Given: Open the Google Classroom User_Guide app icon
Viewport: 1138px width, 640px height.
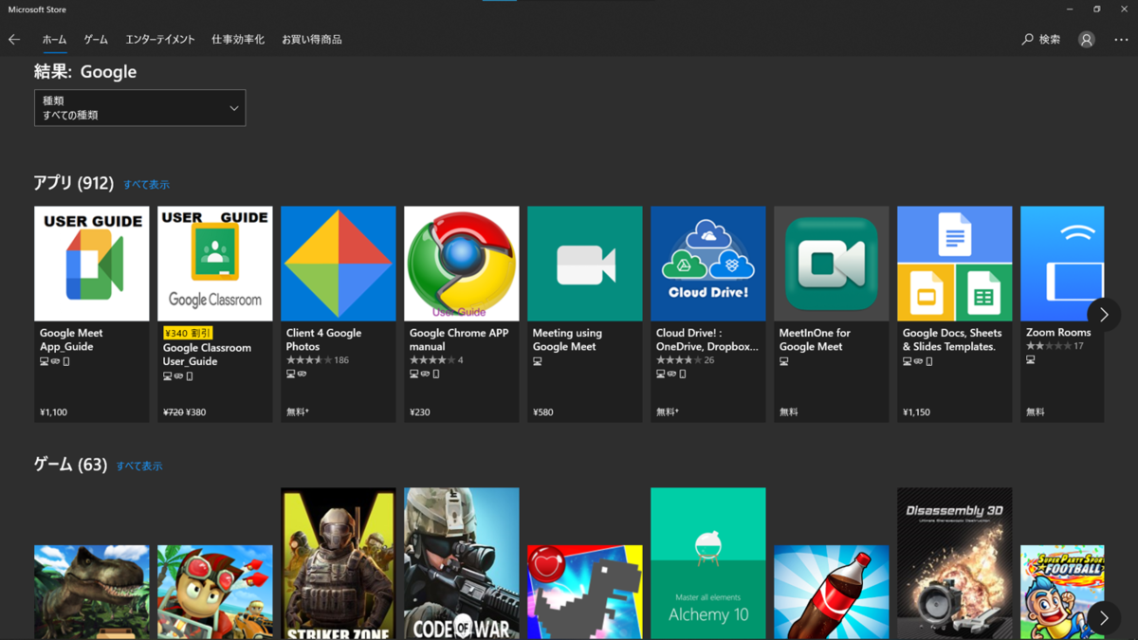Looking at the screenshot, I should [215, 264].
